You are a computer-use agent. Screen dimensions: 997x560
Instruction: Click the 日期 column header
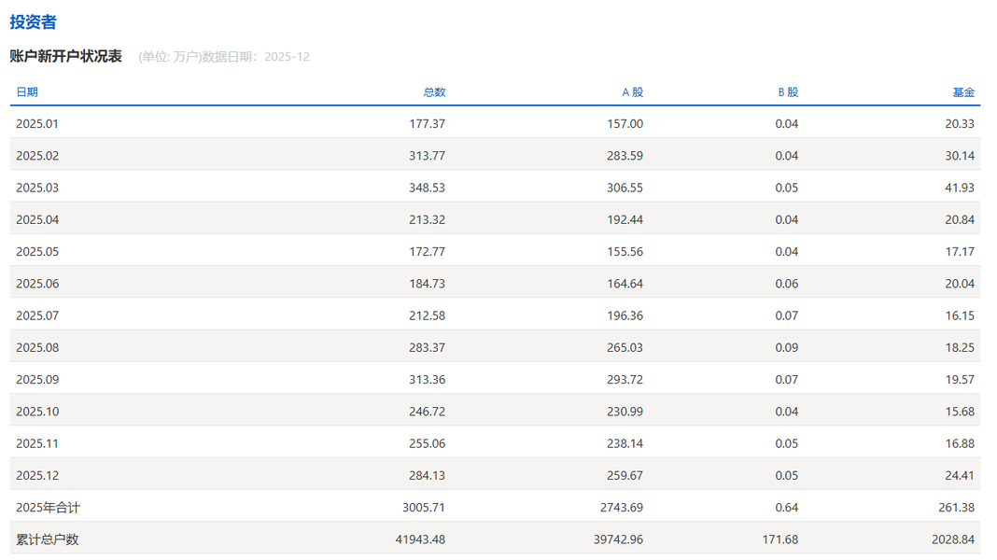point(27,92)
